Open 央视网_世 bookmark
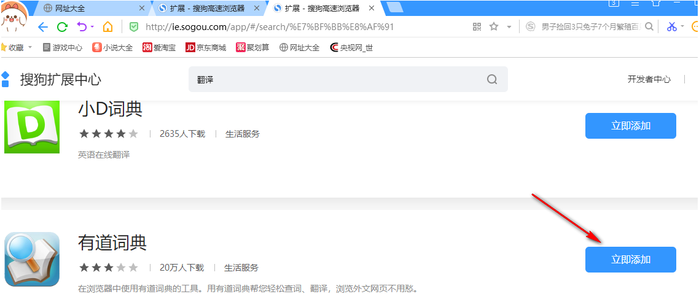This screenshot has width=699, height=294. 351,48
